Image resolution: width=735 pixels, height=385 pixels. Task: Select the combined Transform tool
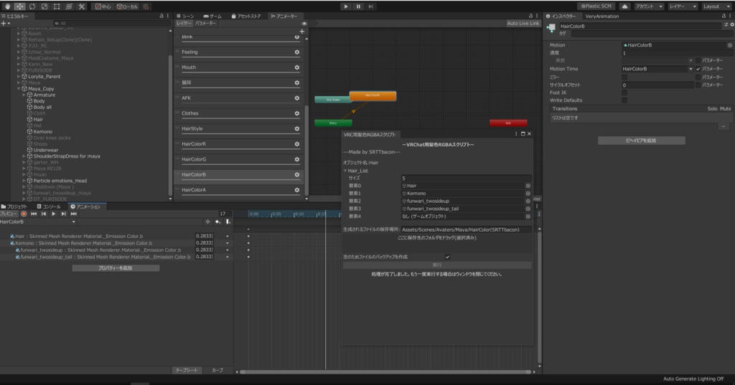point(69,6)
